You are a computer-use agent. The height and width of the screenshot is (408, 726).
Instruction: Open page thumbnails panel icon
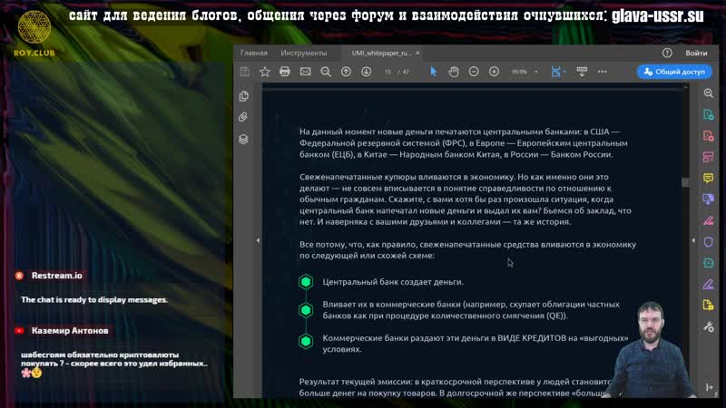(244, 96)
